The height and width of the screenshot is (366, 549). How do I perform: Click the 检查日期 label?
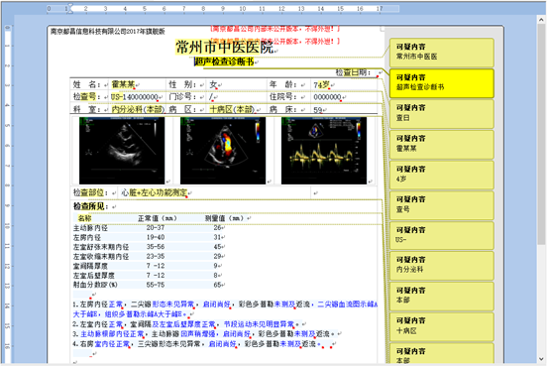pos(353,72)
